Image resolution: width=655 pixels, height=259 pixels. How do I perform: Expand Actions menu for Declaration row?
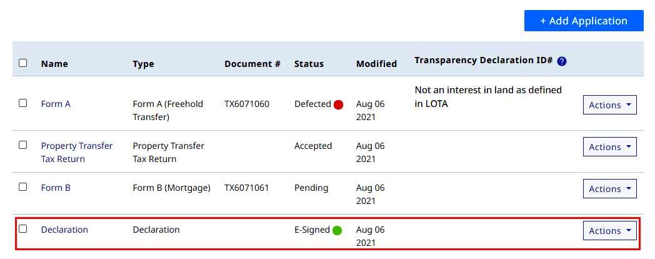[610, 231]
